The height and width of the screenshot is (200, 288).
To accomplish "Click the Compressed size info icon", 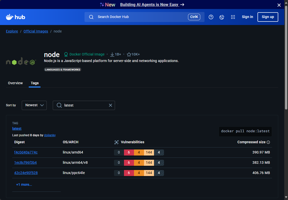I will (268, 142).
